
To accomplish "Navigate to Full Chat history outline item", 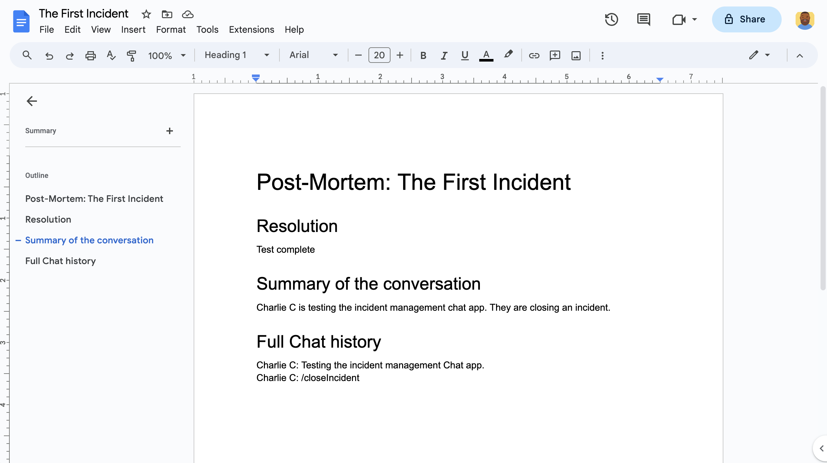I will pyautogui.click(x=60, y=261).
